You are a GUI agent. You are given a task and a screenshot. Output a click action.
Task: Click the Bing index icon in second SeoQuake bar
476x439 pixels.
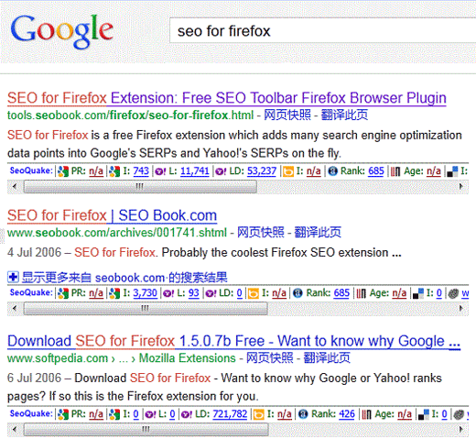[254, 293]
